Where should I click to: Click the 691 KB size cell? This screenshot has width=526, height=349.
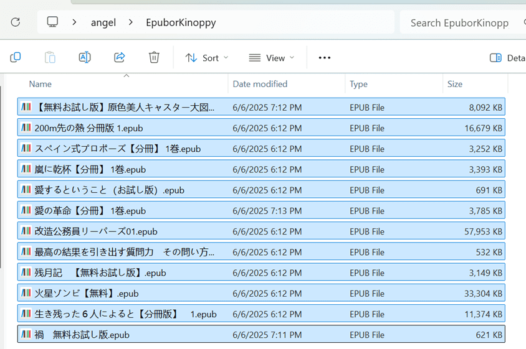489,190
